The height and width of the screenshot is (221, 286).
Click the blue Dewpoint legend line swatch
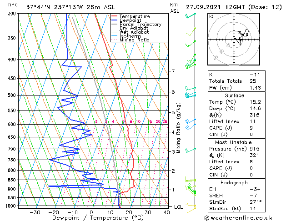pos(115,20)
